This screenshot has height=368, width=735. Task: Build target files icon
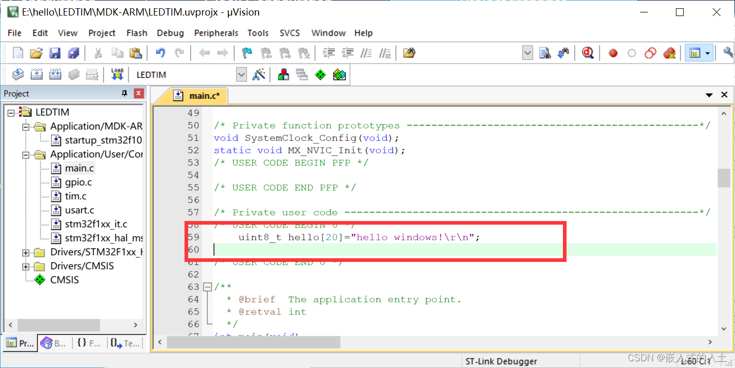pos(36,75)
